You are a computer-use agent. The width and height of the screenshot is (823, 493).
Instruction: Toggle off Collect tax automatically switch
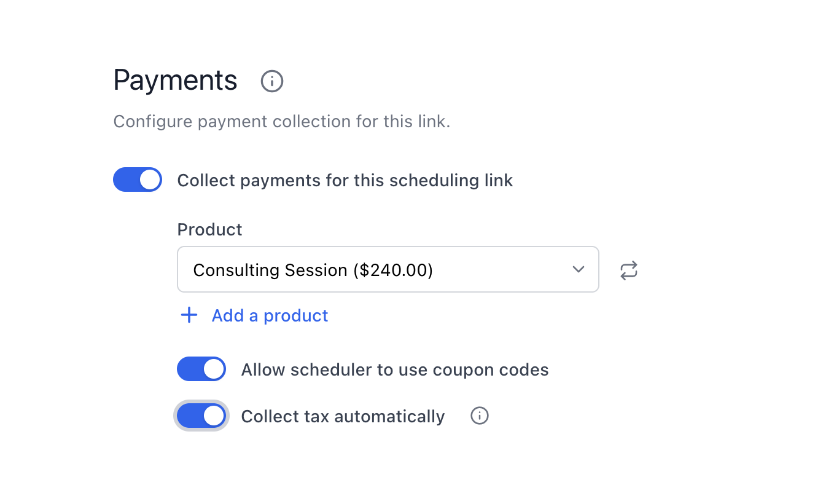tap(201, 416)
